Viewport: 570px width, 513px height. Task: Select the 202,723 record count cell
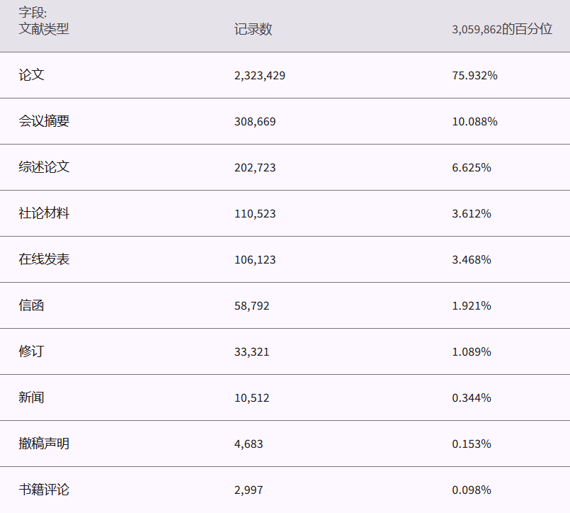pos(255,167)
